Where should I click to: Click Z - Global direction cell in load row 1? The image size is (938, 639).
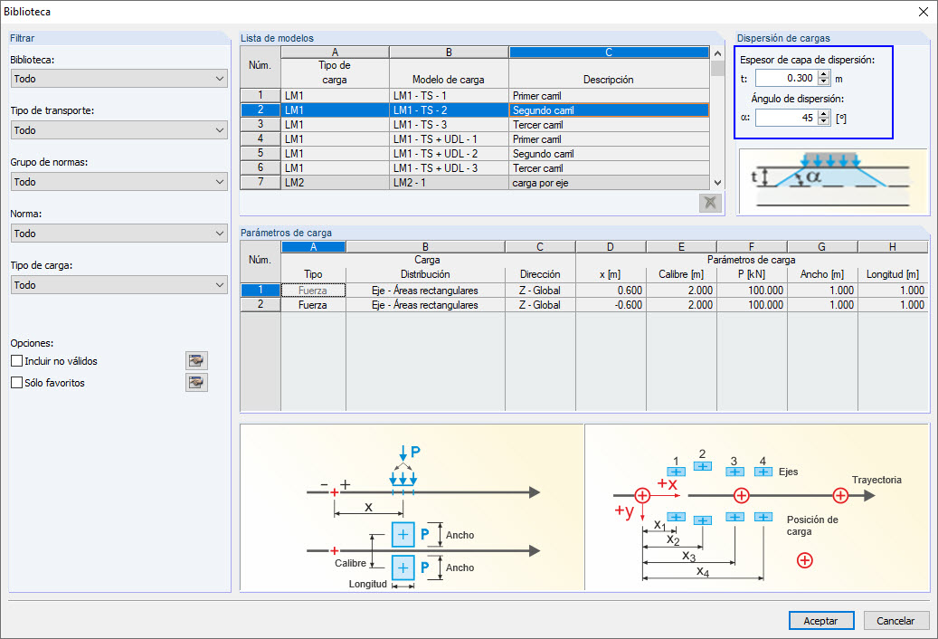pos(540,291)
